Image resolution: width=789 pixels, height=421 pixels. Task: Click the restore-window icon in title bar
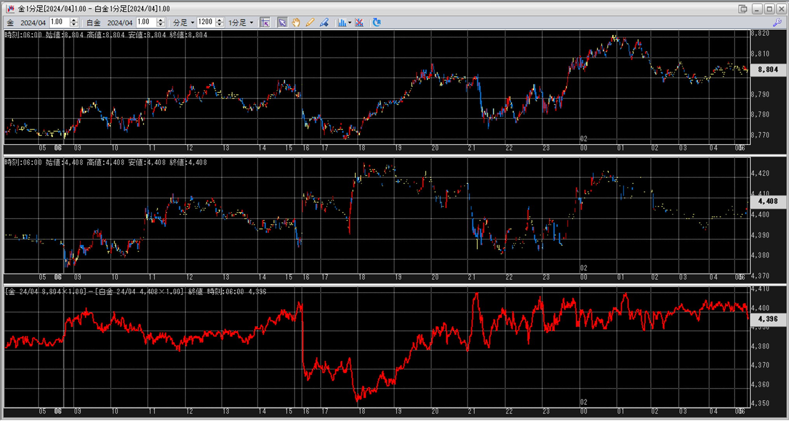coord(743,9)
